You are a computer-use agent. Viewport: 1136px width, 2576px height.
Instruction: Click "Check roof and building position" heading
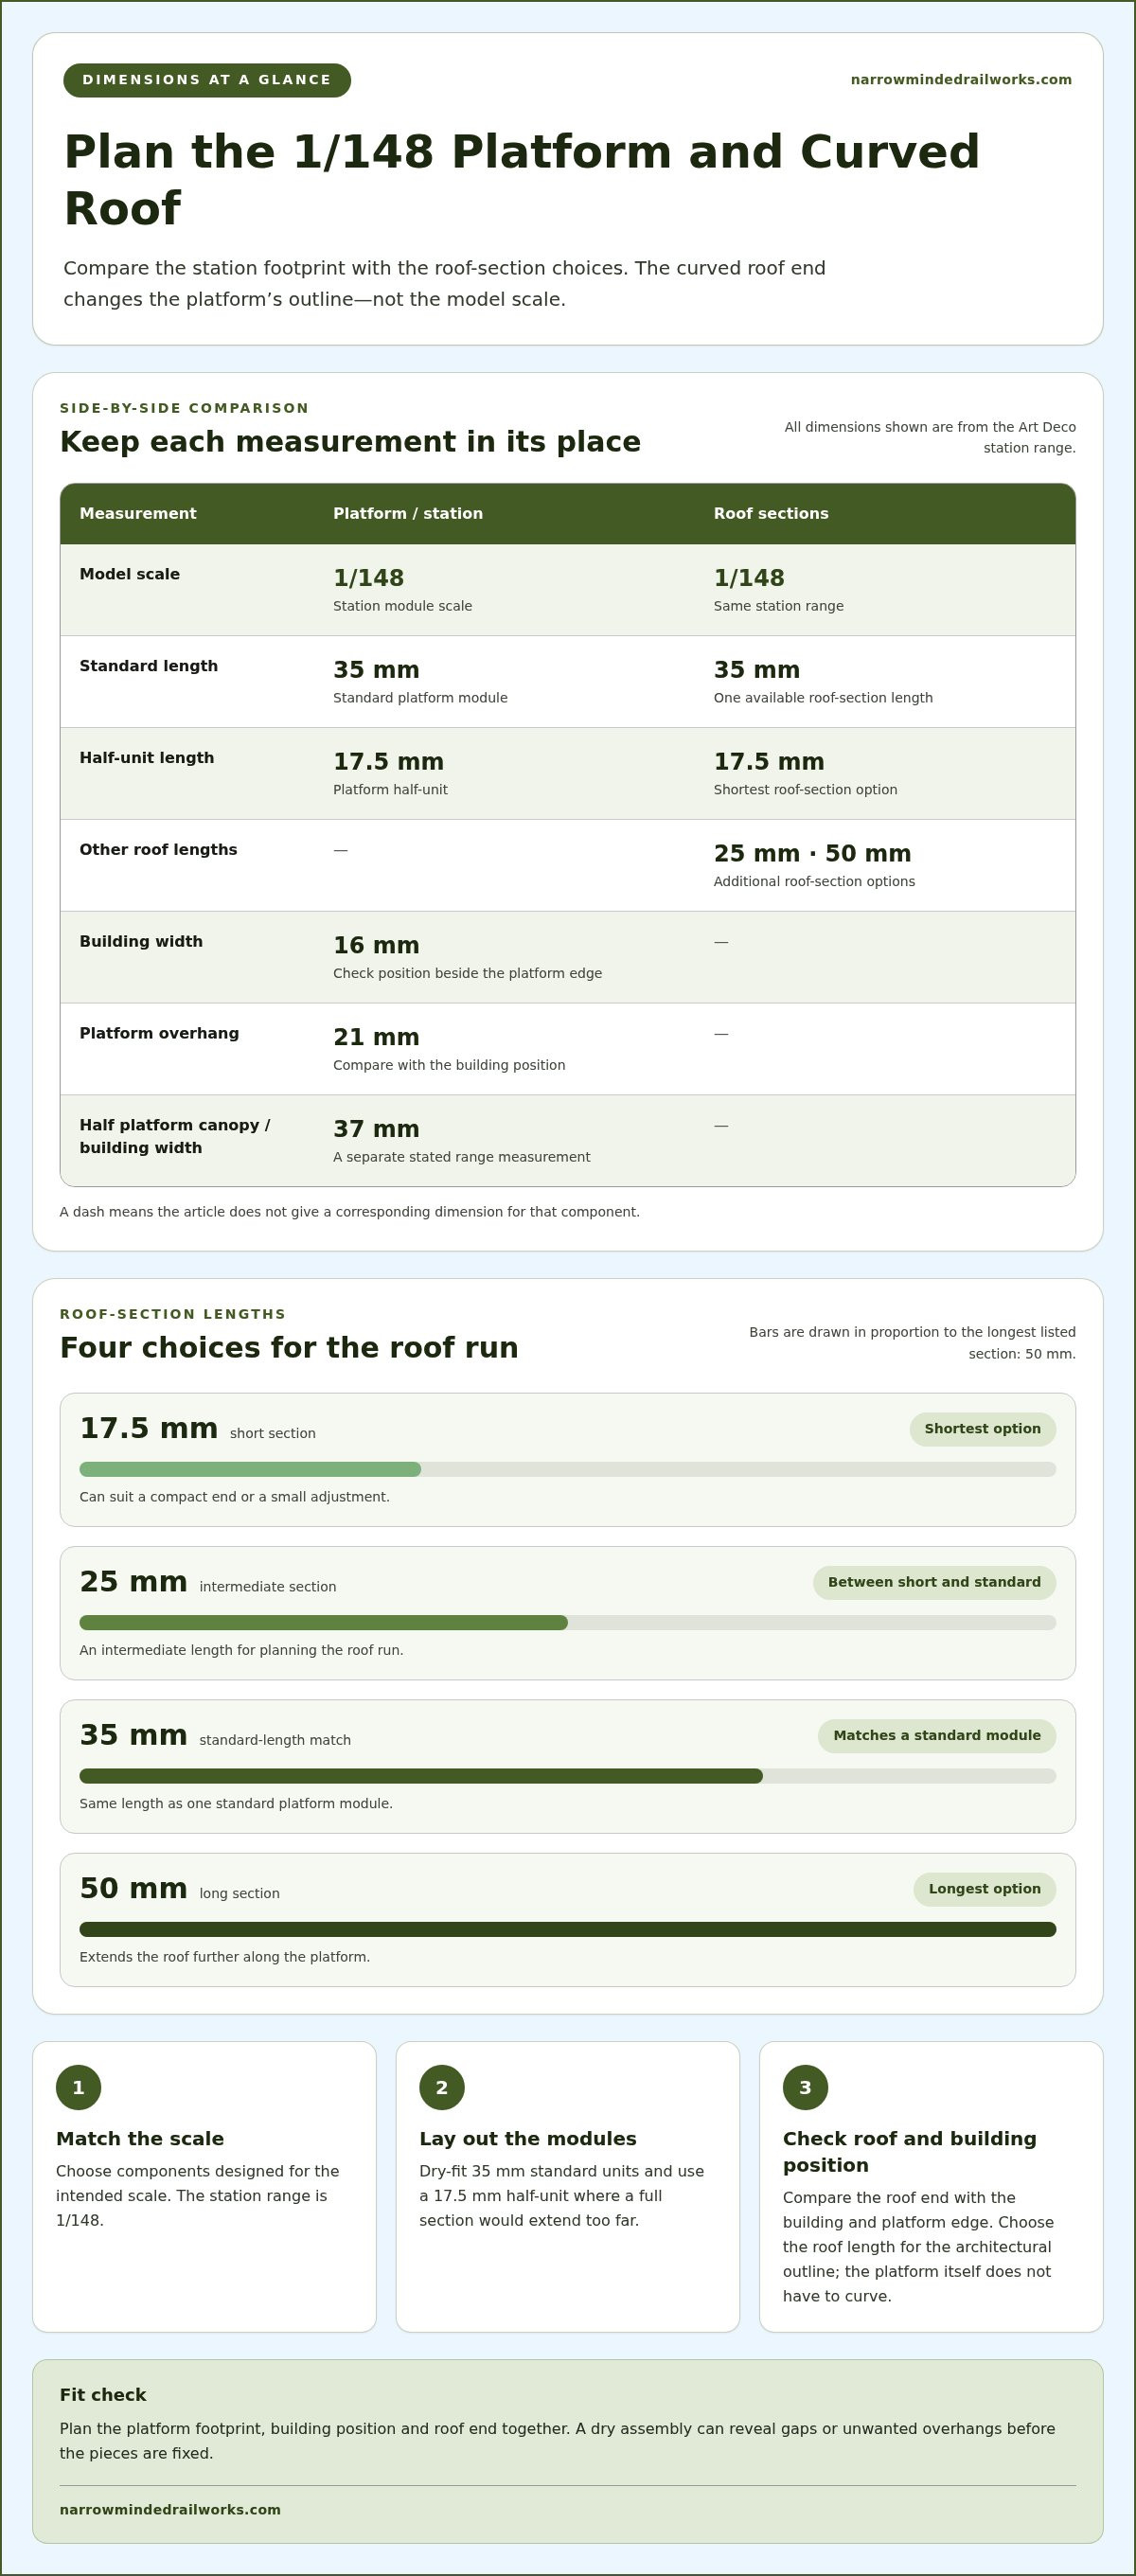(910, 2151)
